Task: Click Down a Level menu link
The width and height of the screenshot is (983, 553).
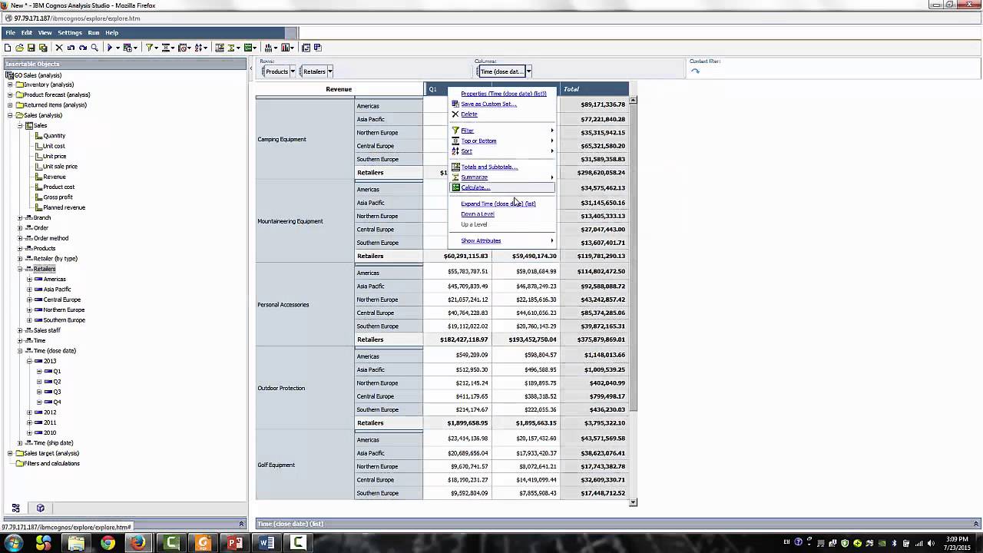Action: pos(478,214)
